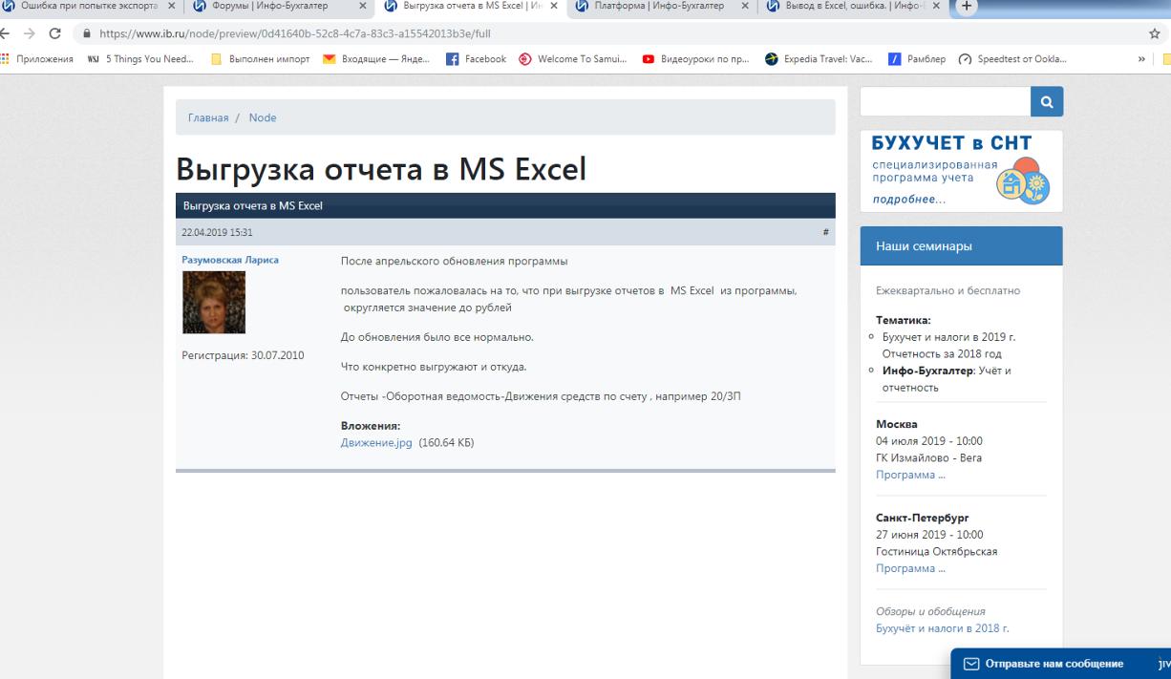Click into the site search field
This screenshot has width=1171, height=679.
(x=945, y=101)
